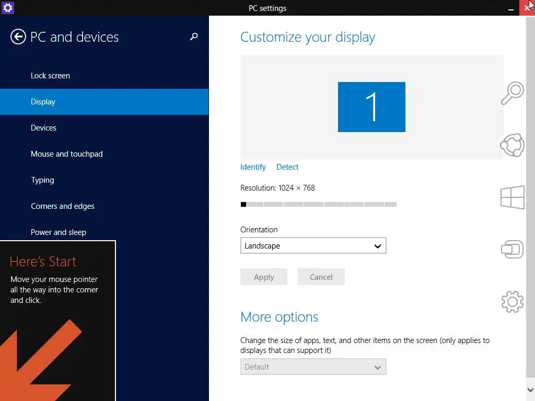
Task: Open the Devices charm
Action: (x=513, y=249)
